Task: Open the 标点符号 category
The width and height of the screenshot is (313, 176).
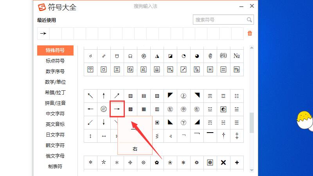Action: [55, 61]
